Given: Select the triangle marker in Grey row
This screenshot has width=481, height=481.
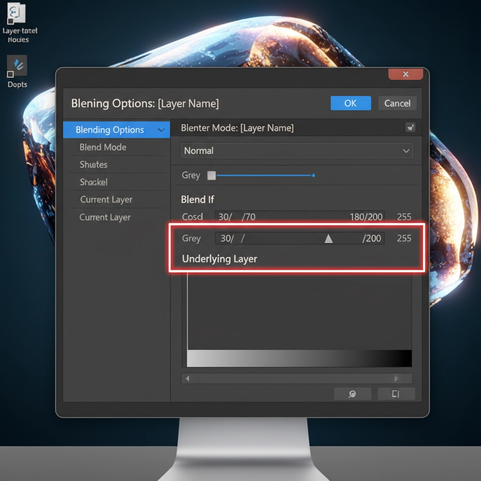Looking at the screenshot, I should 328,239.
